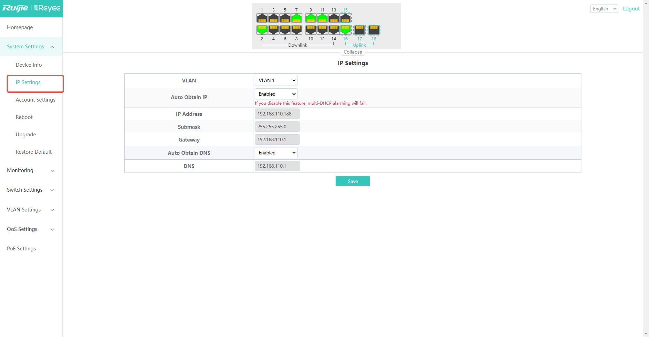Viewport: 649px width, 337px height.
Task: Open the VLAN 1 dropdown
Action: point(276,80)
